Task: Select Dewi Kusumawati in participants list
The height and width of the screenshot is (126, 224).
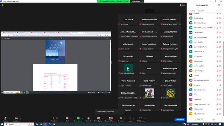Action: tap(205, 23)
